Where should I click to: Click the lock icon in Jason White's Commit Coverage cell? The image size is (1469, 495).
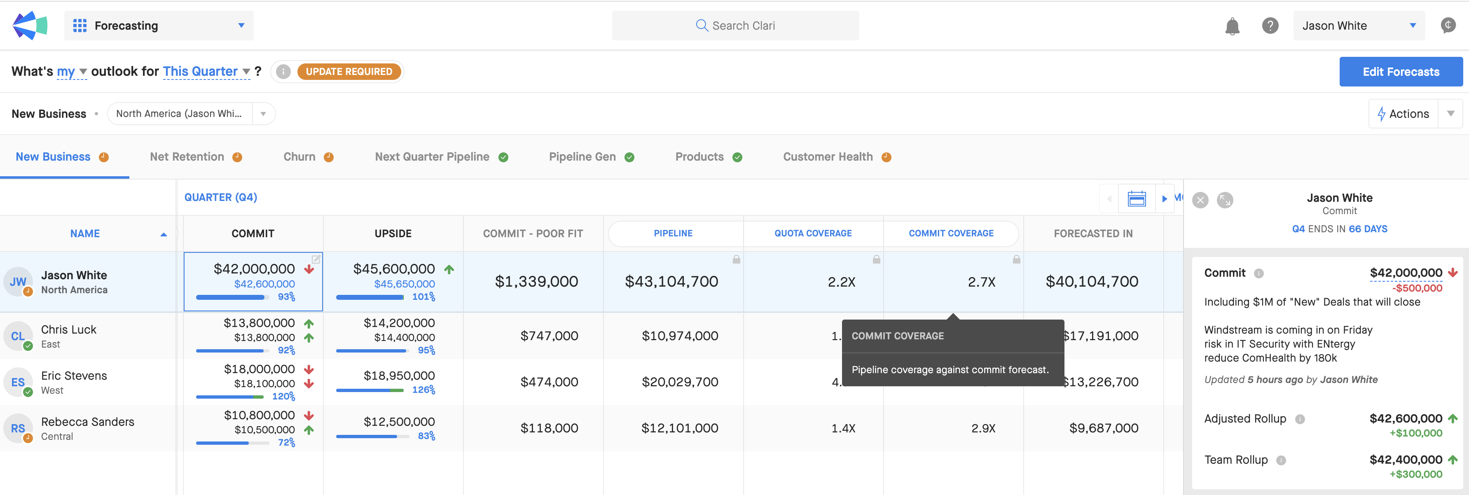[x=1016, y=259]
